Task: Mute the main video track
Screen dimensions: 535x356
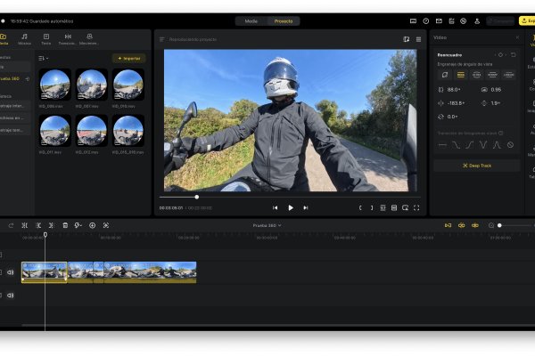Action: click(11, 272)
